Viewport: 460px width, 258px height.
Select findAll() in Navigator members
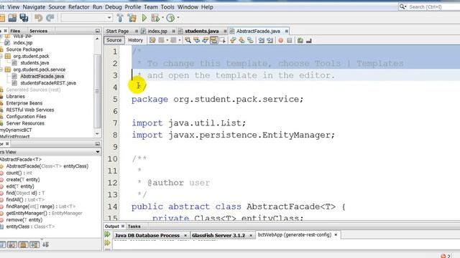25,200
